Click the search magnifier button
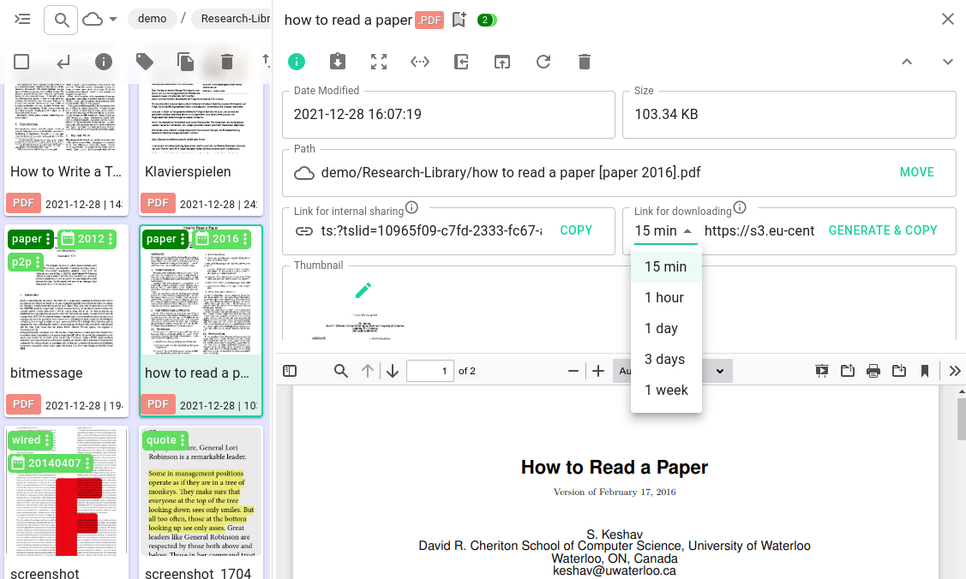 pyautogui.click(x=61, y=20)
